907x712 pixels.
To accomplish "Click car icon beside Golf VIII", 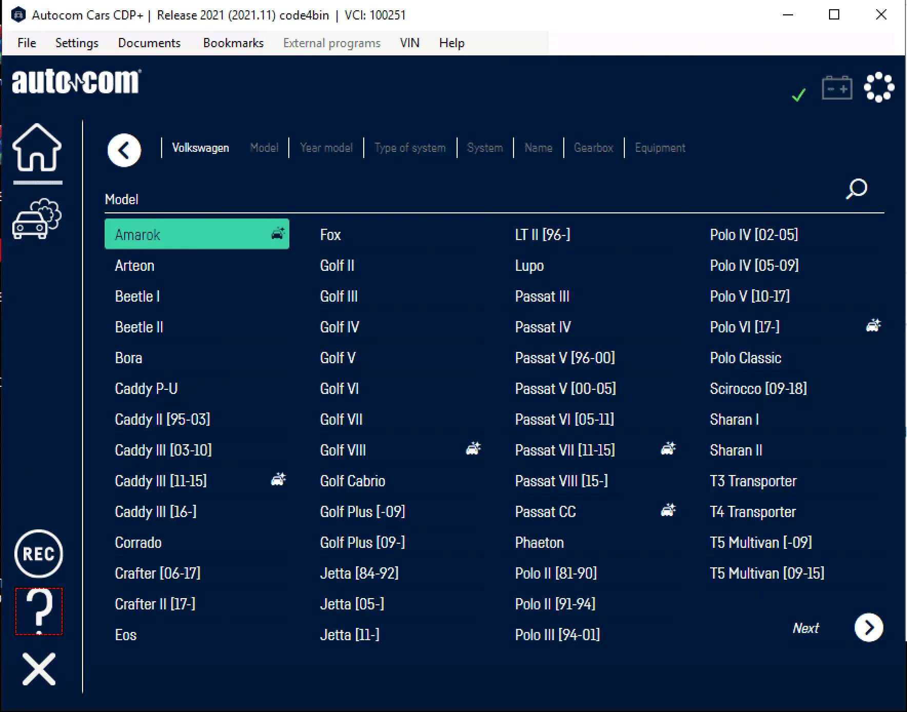I will (x=473, y=449).
